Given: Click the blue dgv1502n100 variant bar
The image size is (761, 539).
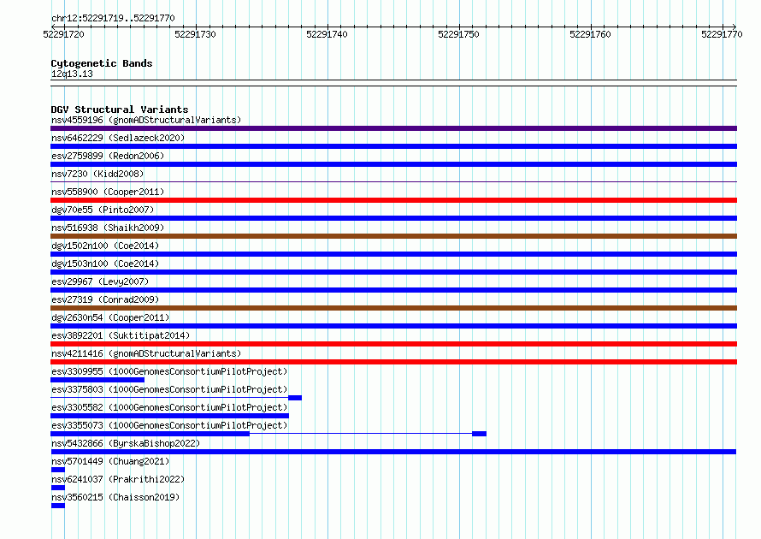Looking at the screenshot, I should (393, 254).
